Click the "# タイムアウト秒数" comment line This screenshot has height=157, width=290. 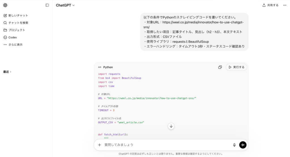108,106
